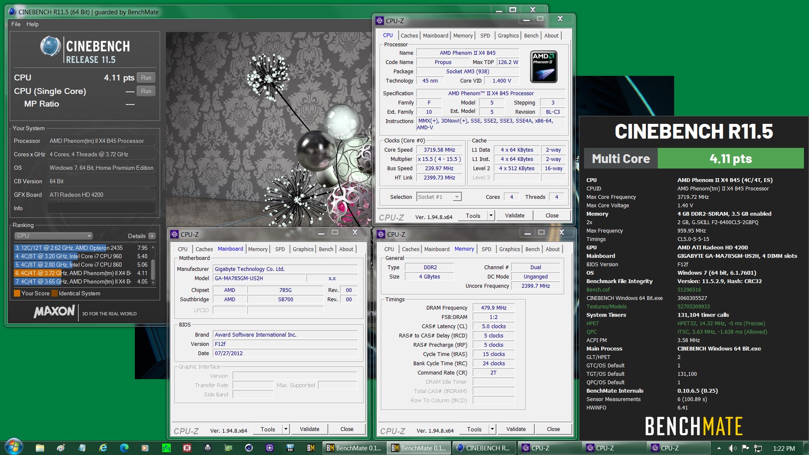
Task: Click the CPU-Z icon in the Memory window title bar
Action: click(381, 234)
